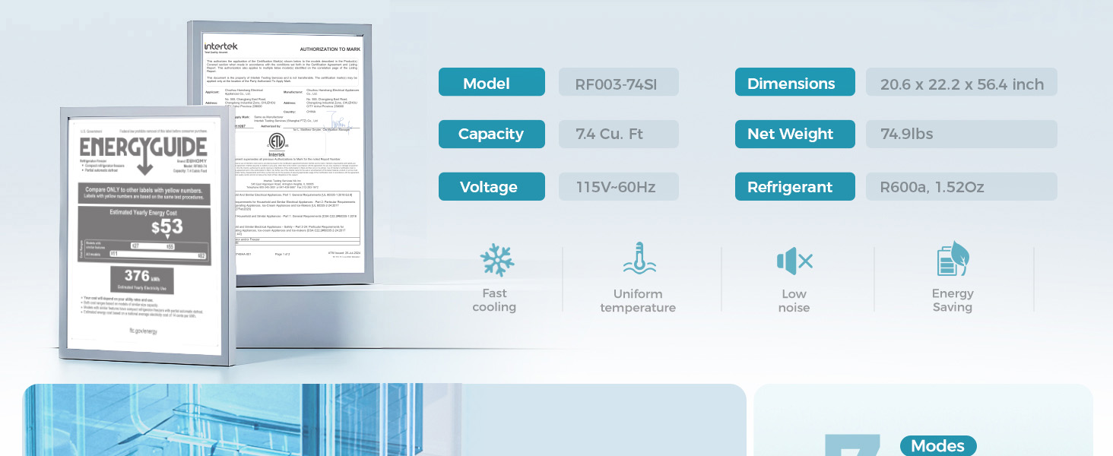The image size is (1113, 456).
Task: Click the refrigerant value R600a, 1.52Oz
Action: (x=933, y=187)
